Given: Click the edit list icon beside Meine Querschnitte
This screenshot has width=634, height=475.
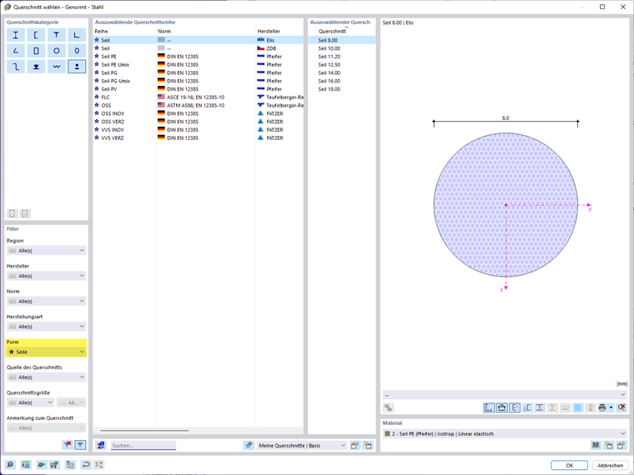Looking at the screenshot, I should tap(355, 445).
